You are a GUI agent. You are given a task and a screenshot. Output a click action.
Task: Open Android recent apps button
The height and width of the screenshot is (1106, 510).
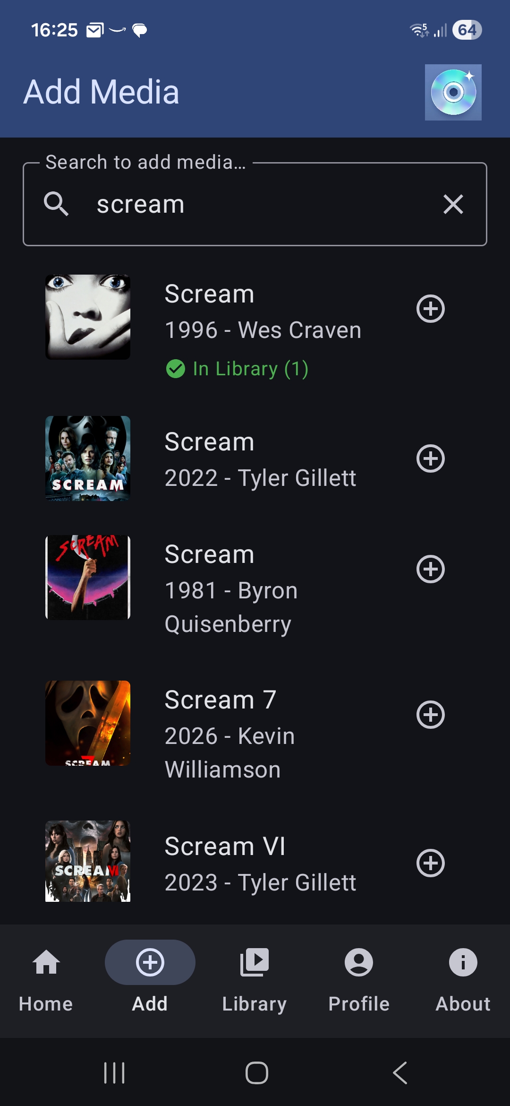(114, 1072)
